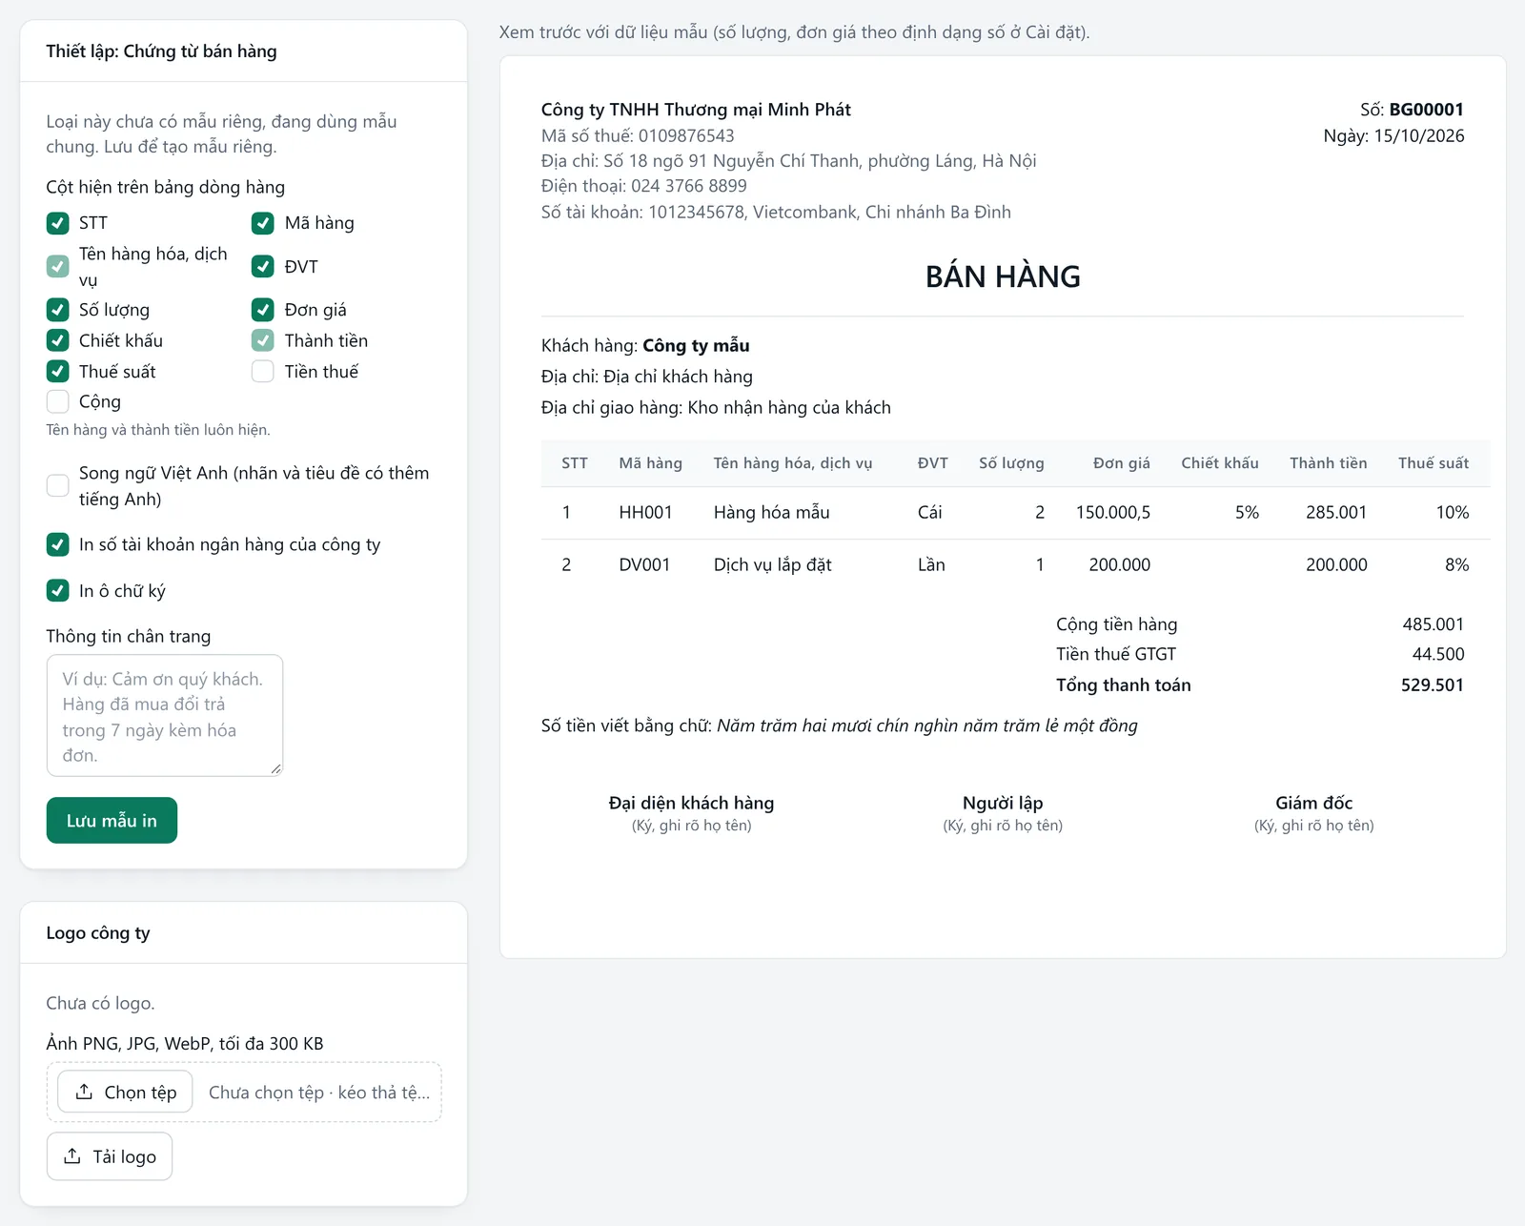
Task: Click the Người lập signature heading
Action: coord(1003,803)
